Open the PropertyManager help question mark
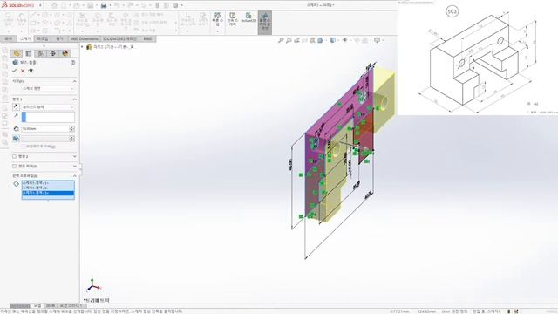This screenshot has width=558, height=314. (x=73, y=62)
